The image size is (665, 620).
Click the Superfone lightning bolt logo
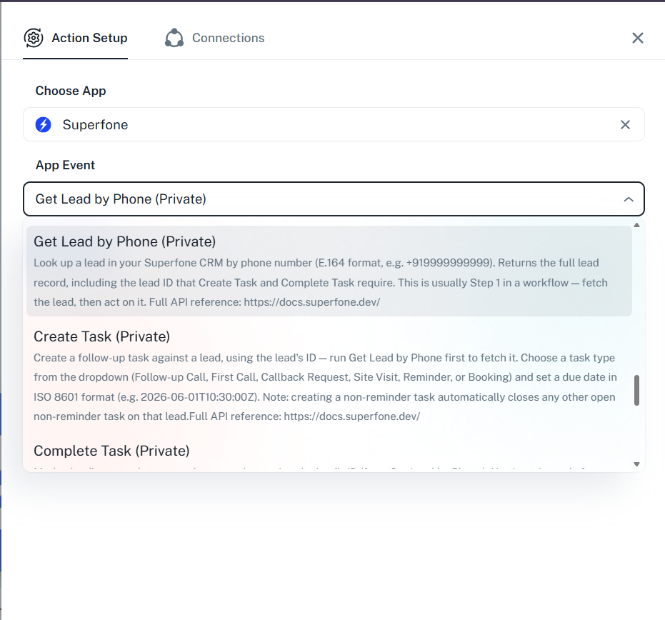(x=44, y=125)
